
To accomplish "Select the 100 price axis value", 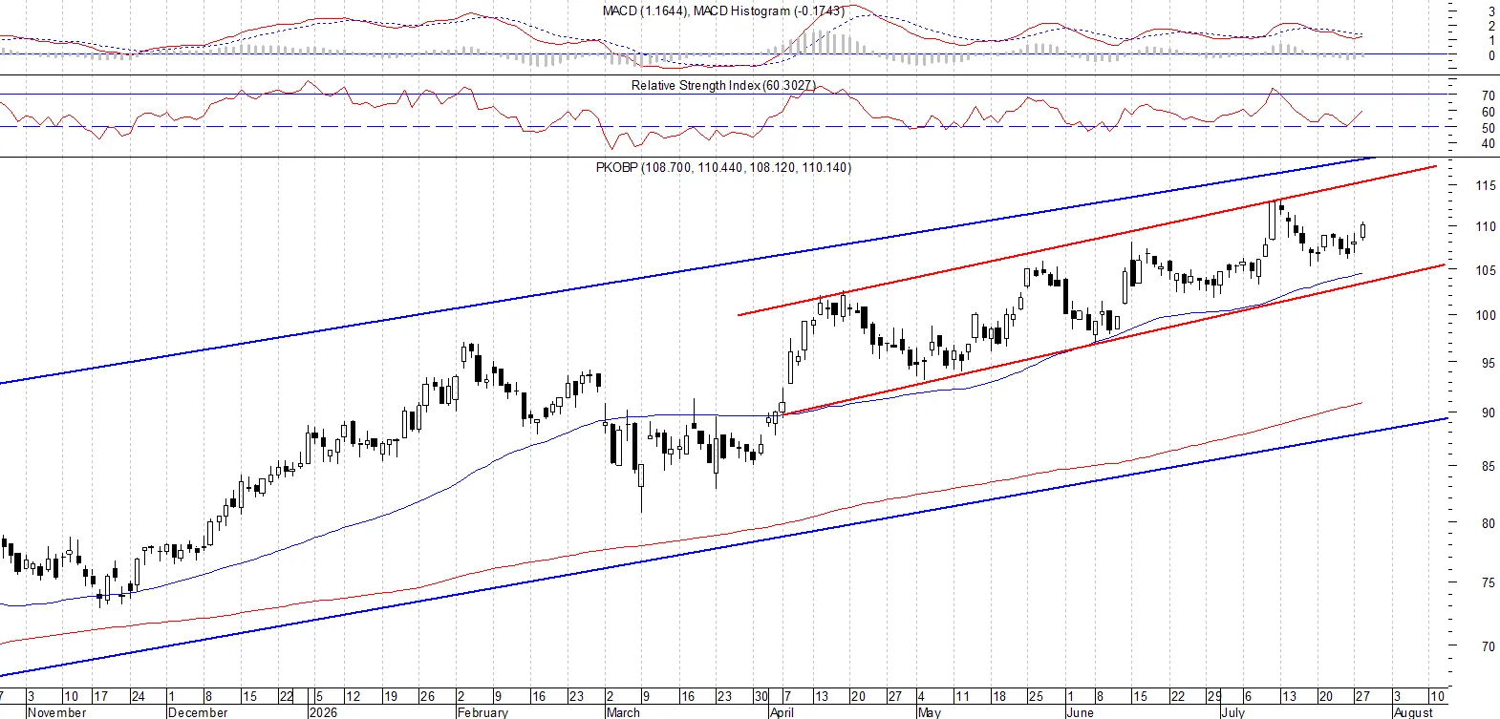I will (x=1486, y=315).
